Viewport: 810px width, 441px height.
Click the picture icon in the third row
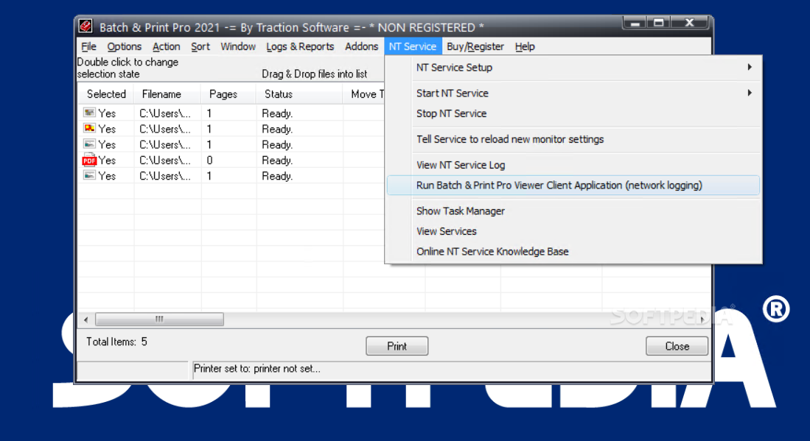coord(89,144)
